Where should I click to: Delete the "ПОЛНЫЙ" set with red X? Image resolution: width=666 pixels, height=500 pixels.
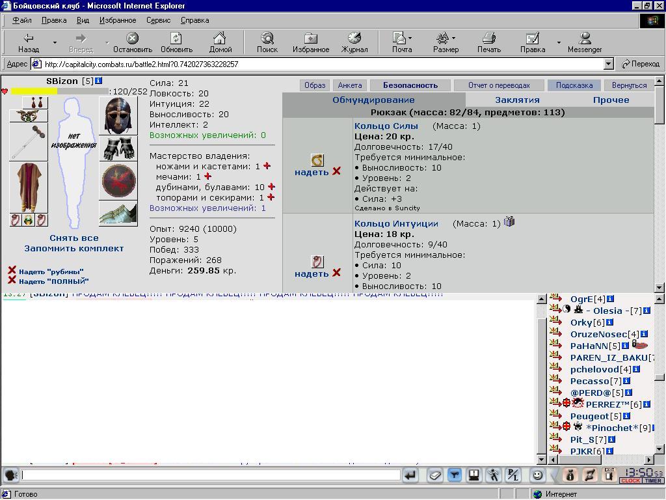[12, 280]
